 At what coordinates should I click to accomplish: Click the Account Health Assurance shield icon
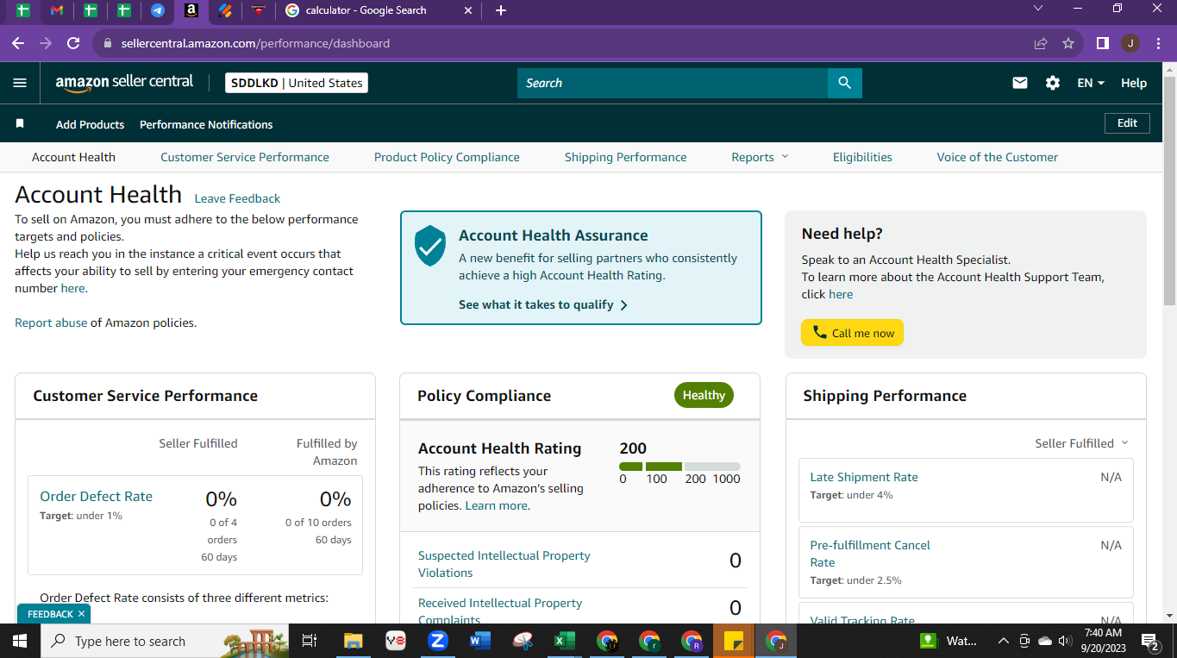430,246
